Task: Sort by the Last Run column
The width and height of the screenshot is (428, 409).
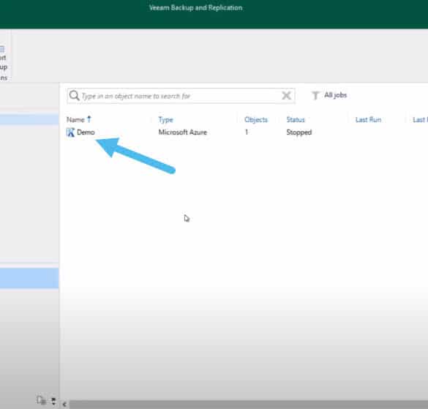Action: pyautogui.click(x=368, y=119)
